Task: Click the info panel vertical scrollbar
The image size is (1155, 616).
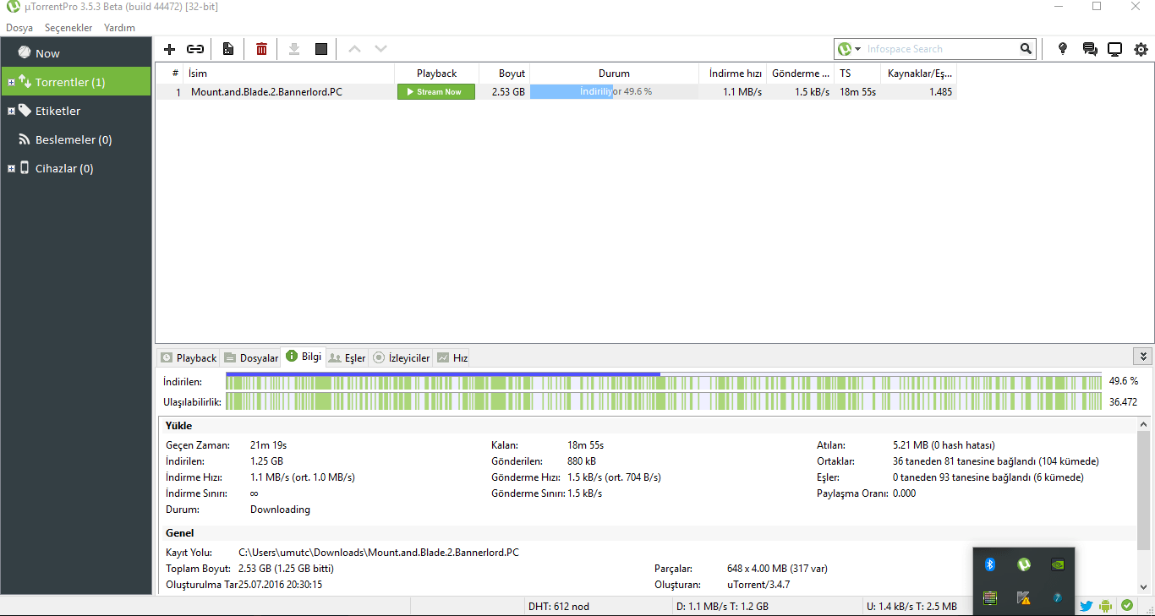Action: click(1143, 490)
